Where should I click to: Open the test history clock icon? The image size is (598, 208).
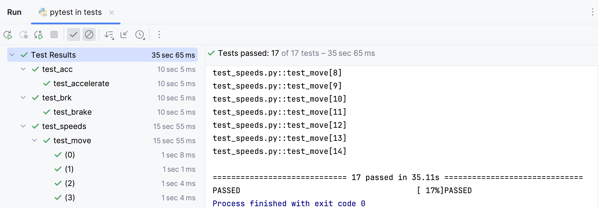click(x=139, y=35)
